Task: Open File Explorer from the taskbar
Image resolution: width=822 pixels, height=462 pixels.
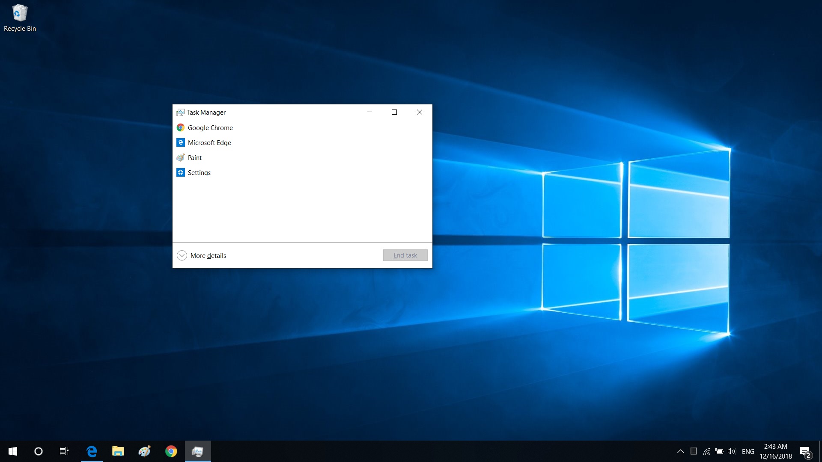Action: 118,451
